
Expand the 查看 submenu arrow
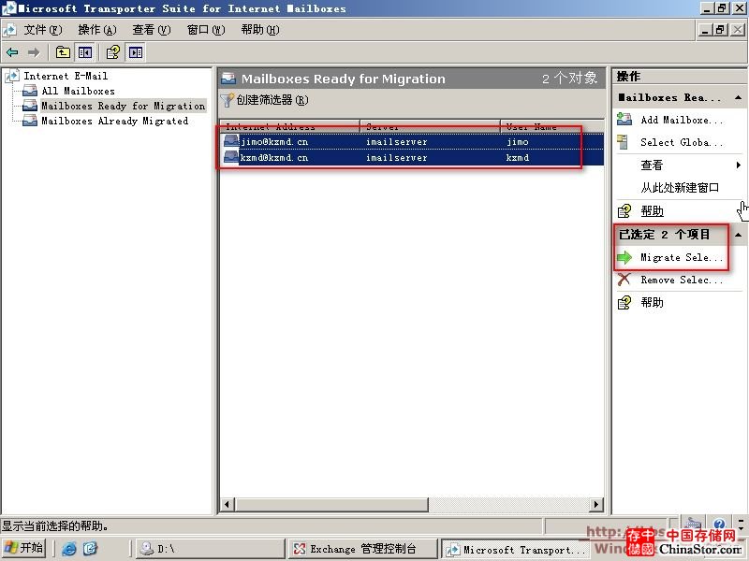pyautogui.click(x=739, y=165)
